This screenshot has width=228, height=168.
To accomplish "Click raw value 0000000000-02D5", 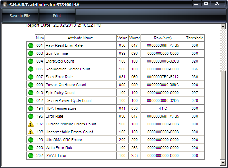I will (163, 100).
